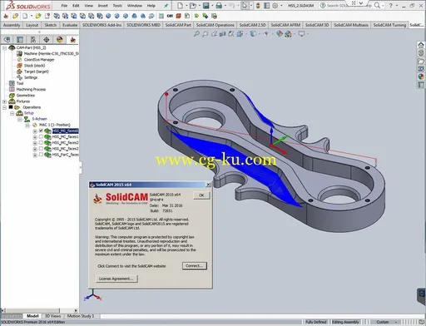Open the dropdown arrow beside the Save icon
Screen dimensions: 426x326
pos(212,6)
